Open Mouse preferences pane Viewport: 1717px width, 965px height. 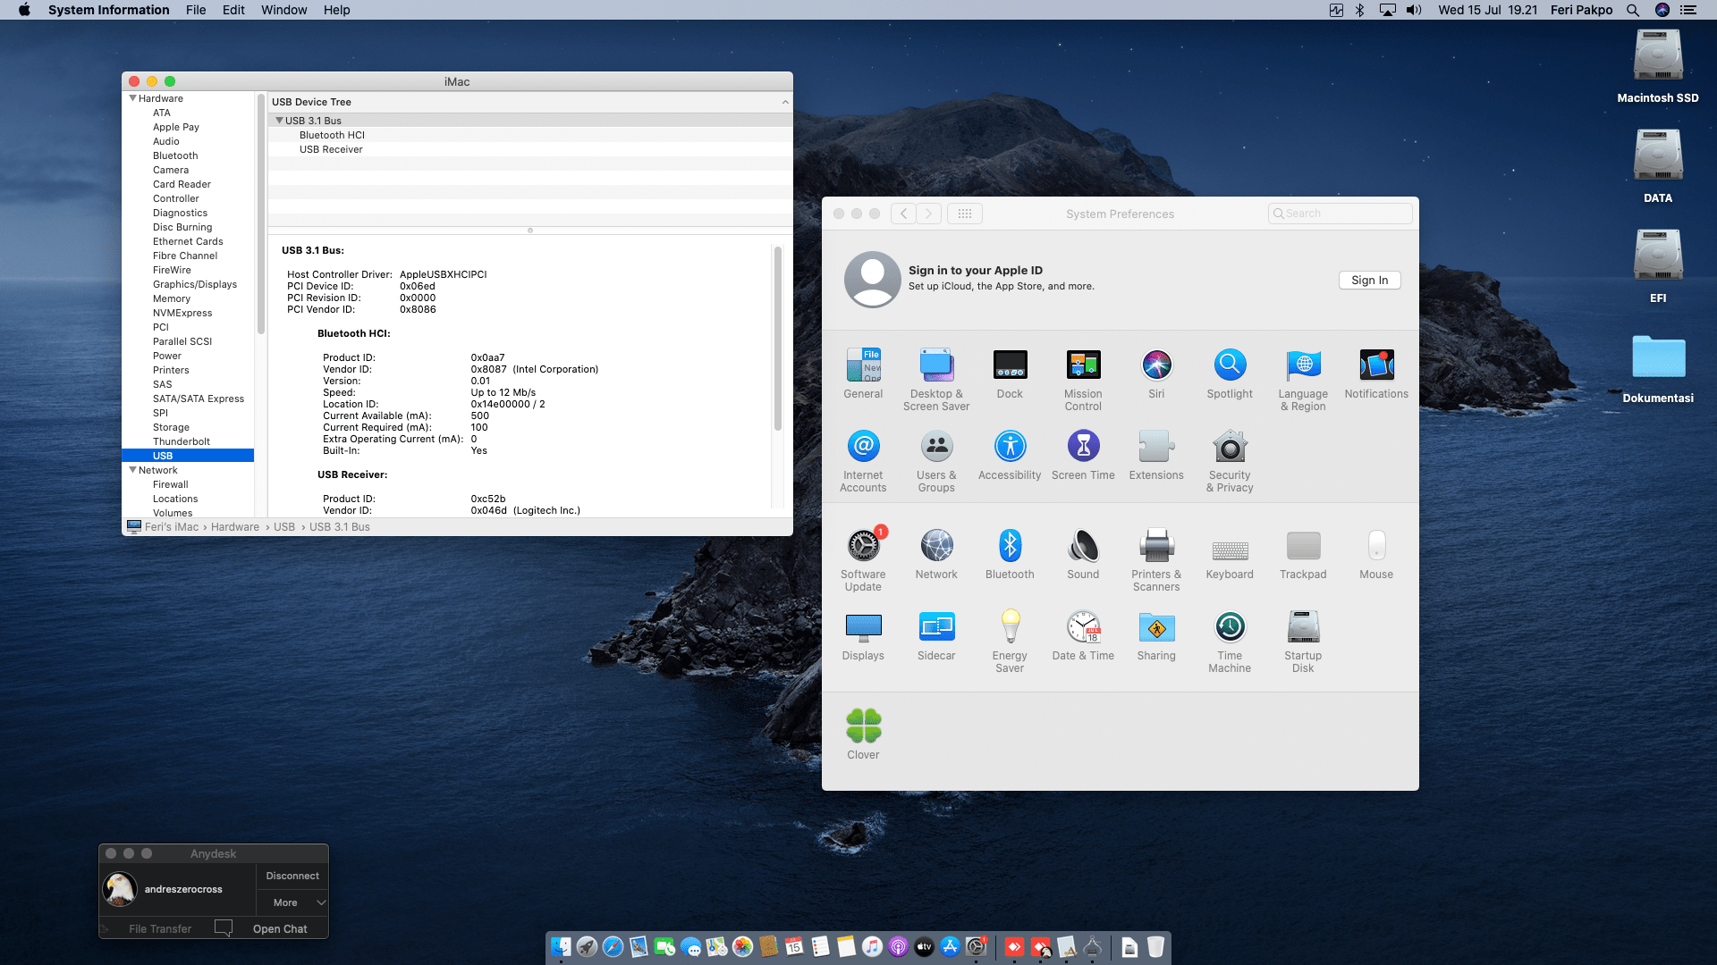click(1376, 553)
